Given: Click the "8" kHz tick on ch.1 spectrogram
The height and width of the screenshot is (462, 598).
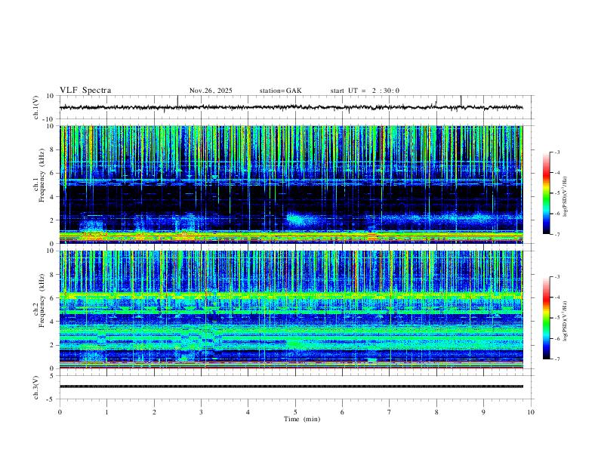Looking at the screenshot, I should pyautogui.click(x=52, y=149).
